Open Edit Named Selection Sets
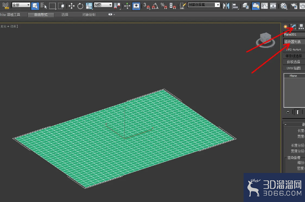This screenshot has width=305, height=202. 183,6
